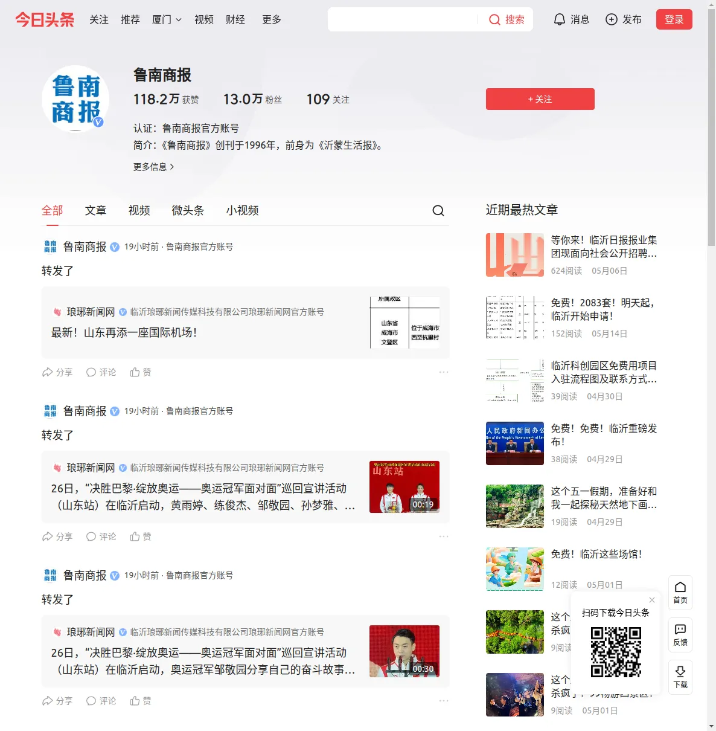Open article 这个五一假期，准备好和我一起探秘
The height and width of the screenshot is (731, 716).
click(x=604, y=498)
